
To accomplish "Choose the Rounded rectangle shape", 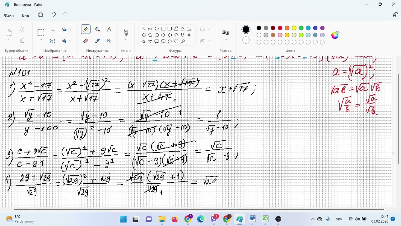I will [x=169, y=29].
